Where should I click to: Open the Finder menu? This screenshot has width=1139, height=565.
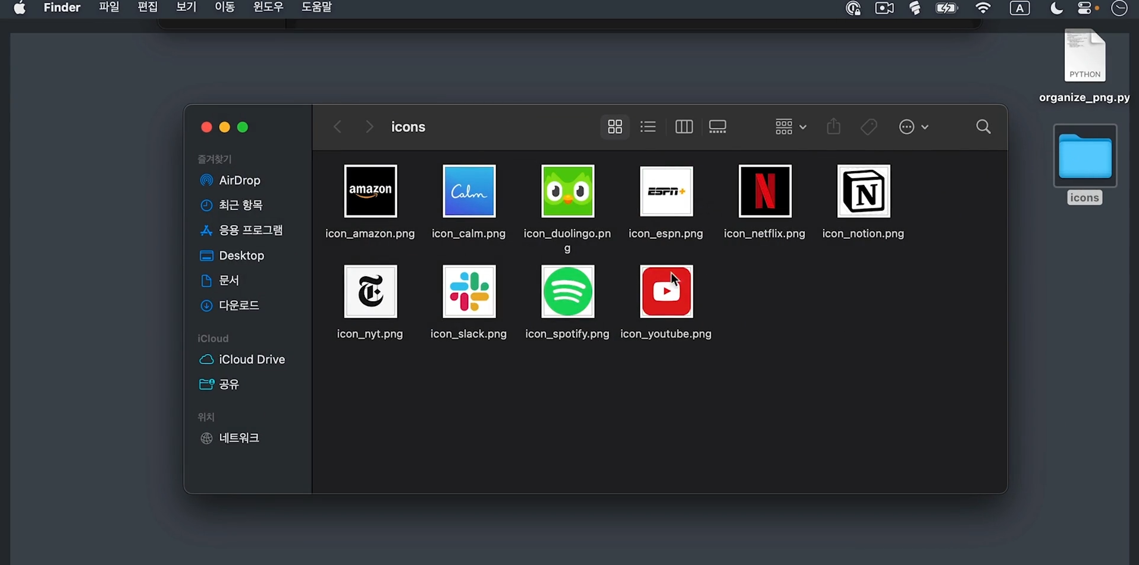(62, 8)
